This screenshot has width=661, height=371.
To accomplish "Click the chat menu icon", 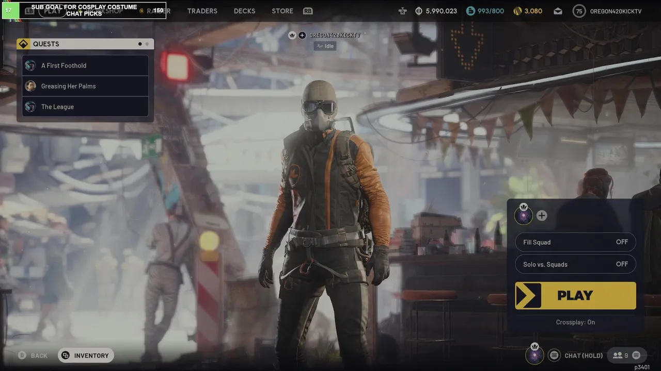I will pos(554,355).
